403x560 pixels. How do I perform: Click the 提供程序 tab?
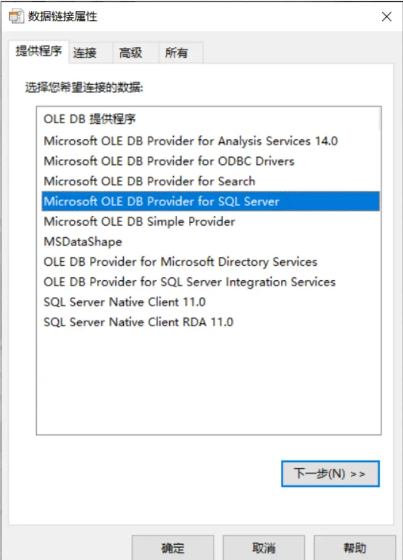click(x=39, y=52)
